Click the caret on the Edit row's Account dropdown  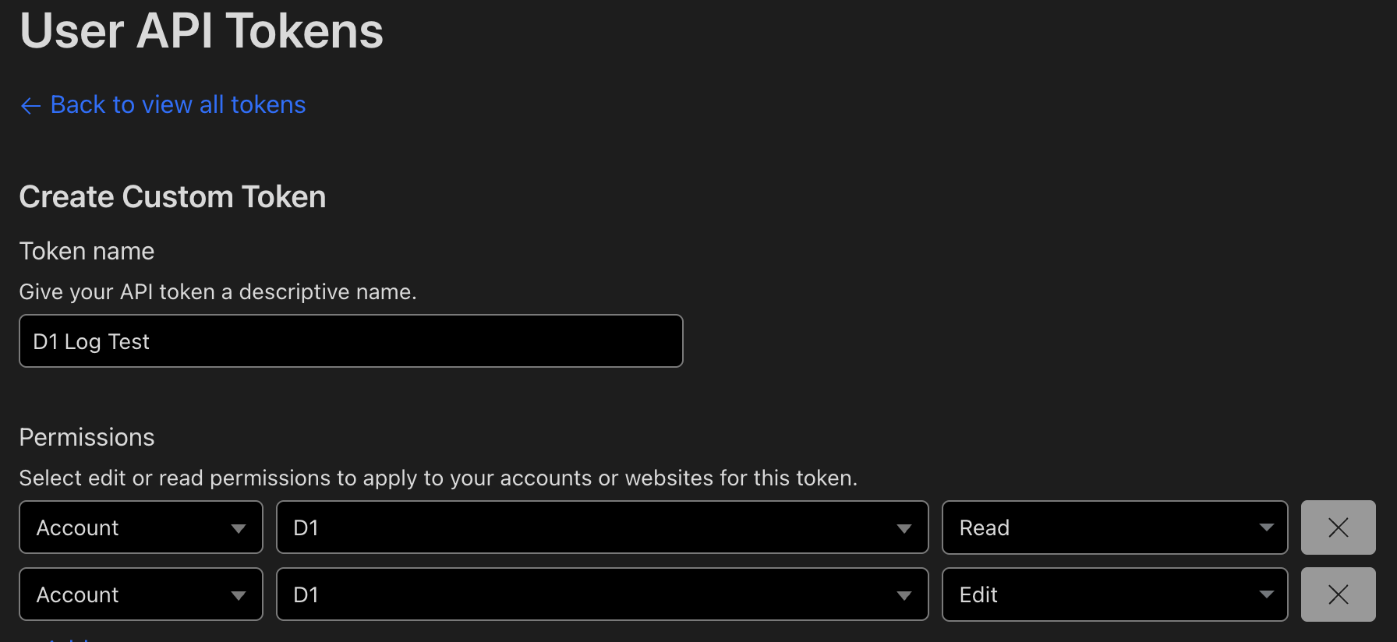(239, 595)
